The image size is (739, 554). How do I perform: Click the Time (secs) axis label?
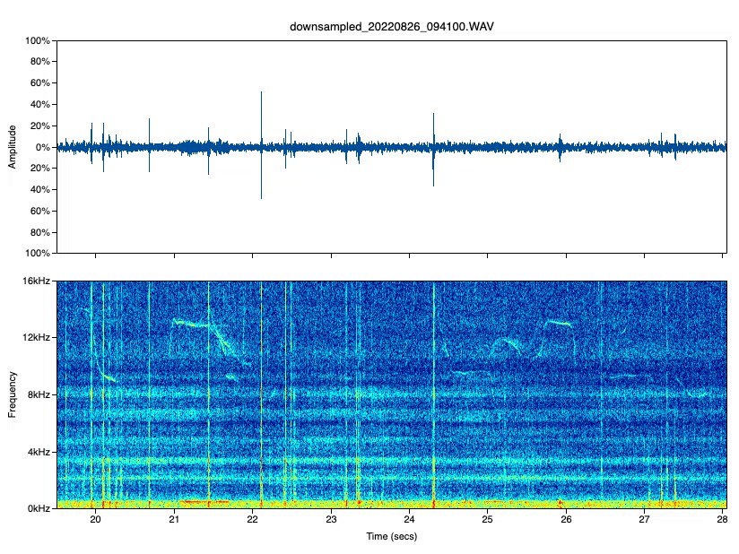(391, 536)
